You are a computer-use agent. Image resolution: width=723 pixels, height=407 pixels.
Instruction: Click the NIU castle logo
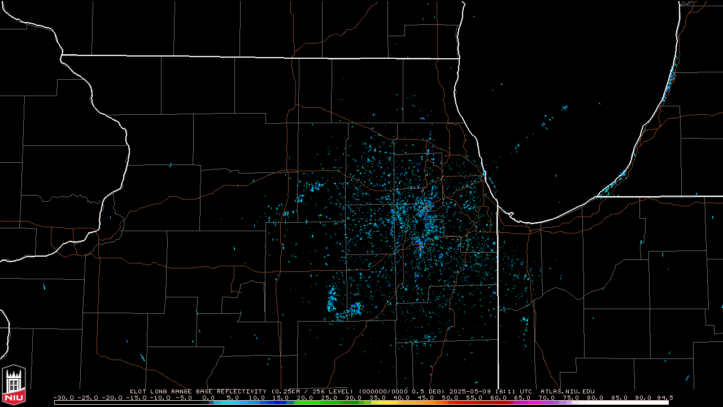(14, 386)
